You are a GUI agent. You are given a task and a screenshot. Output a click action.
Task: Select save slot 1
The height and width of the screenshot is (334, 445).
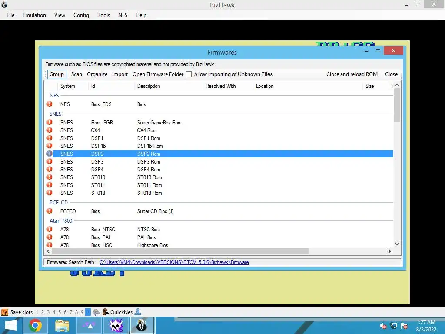coord(37,312)
